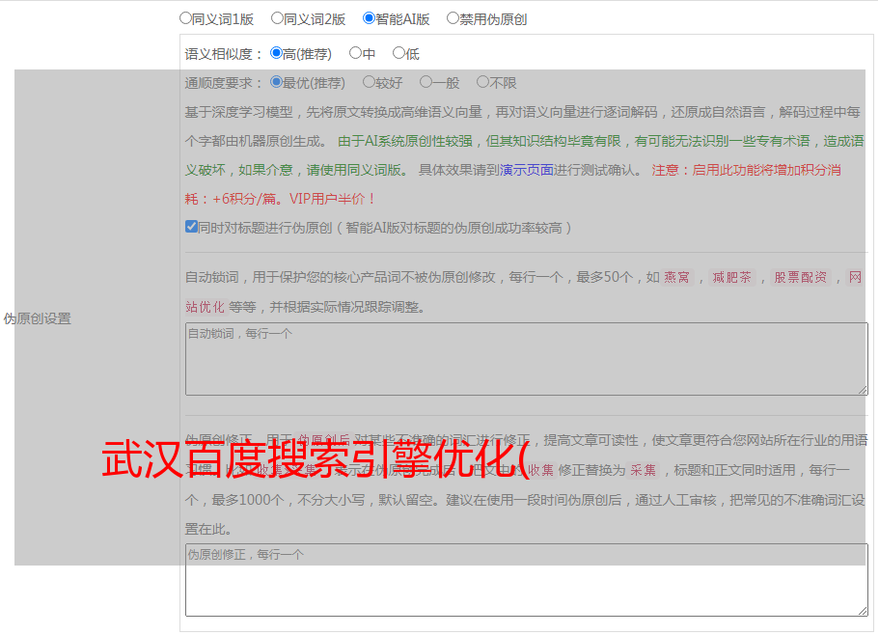Set 语义相似度 to 高(推荐)
The height and width of the screenshot is (635, 879).
tap(277, 53)
